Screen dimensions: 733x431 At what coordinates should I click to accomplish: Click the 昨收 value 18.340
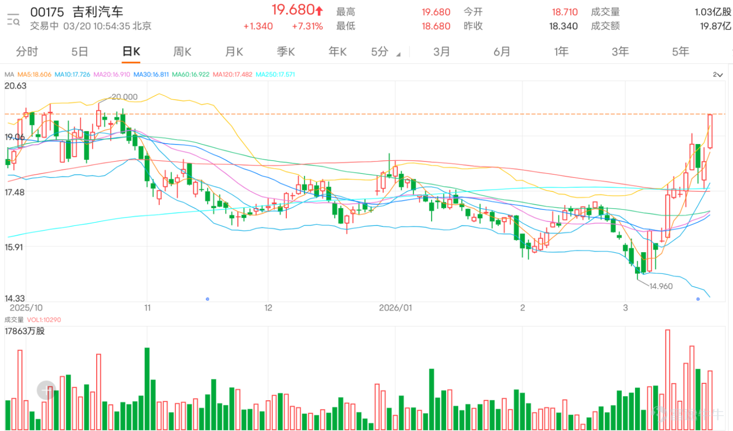[563, 26]
